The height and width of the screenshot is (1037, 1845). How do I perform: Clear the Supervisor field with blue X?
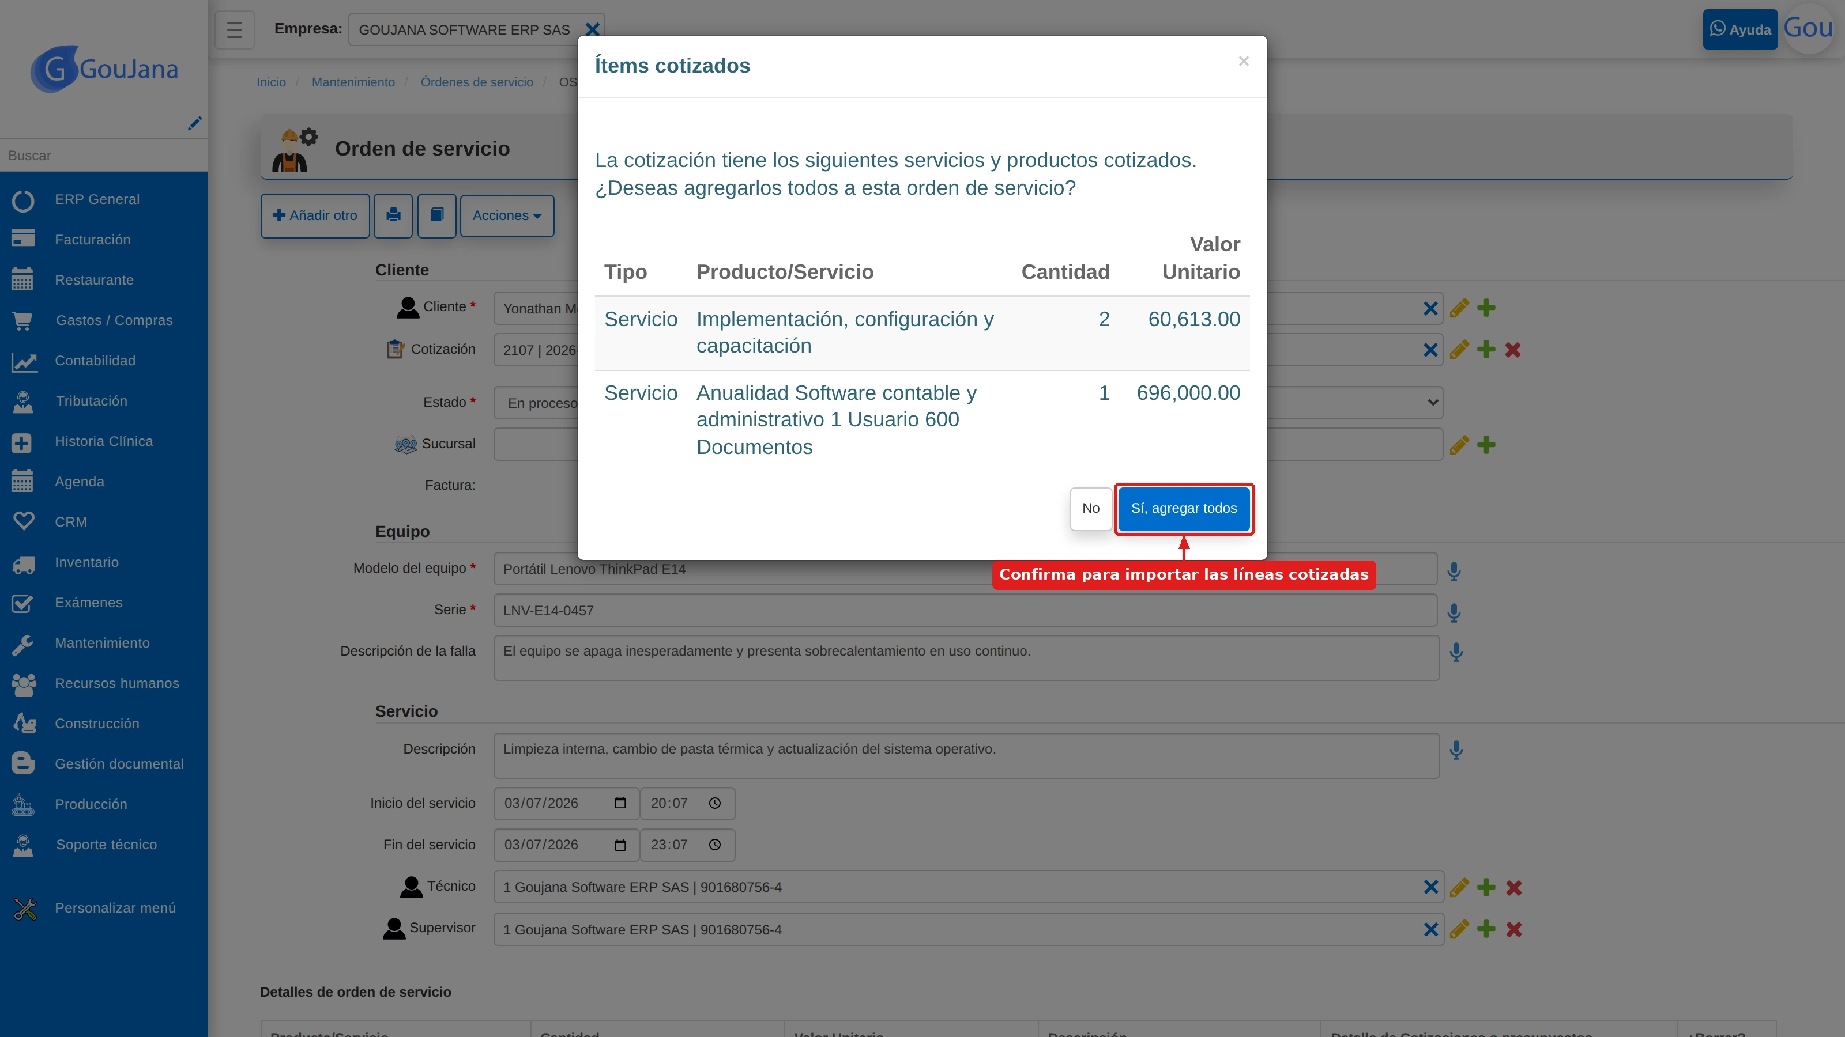1431,929
